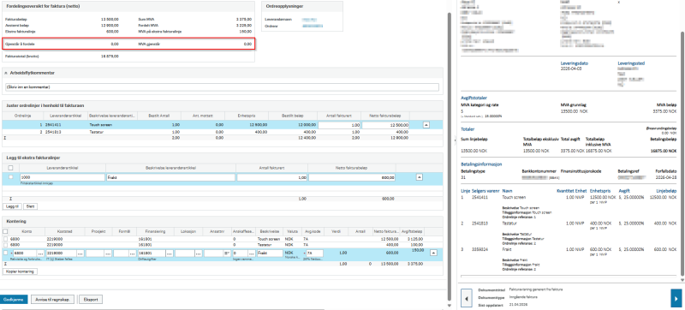Tick checkbox of Tastatur kontering row
The width and height of the screenshot is (685, 310).
click(x=5, y=245)
